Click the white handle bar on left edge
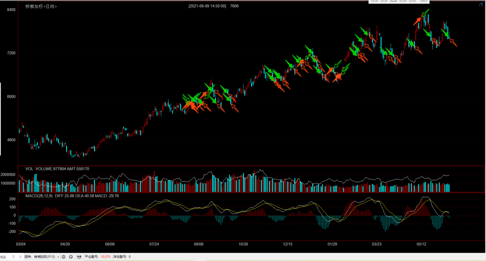486x261 pixels. pyautogui.click(x=0, y=119)
